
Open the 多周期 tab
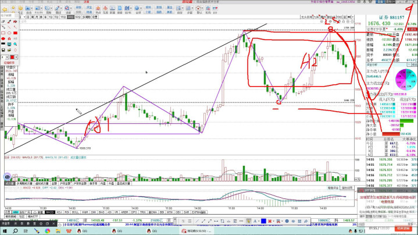[x=87, y=17]
